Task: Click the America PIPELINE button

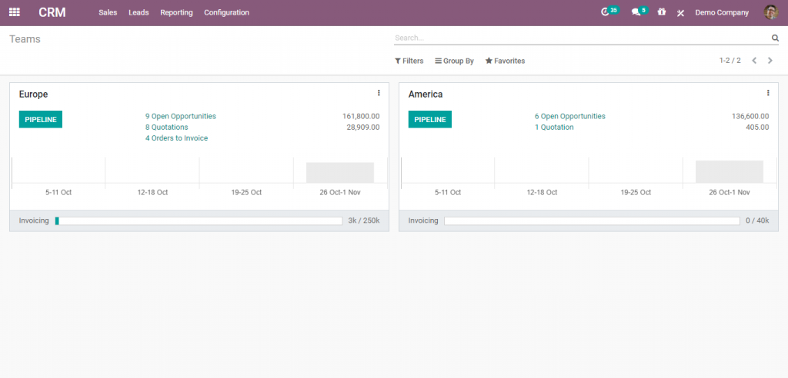Action: pos(429,120)
